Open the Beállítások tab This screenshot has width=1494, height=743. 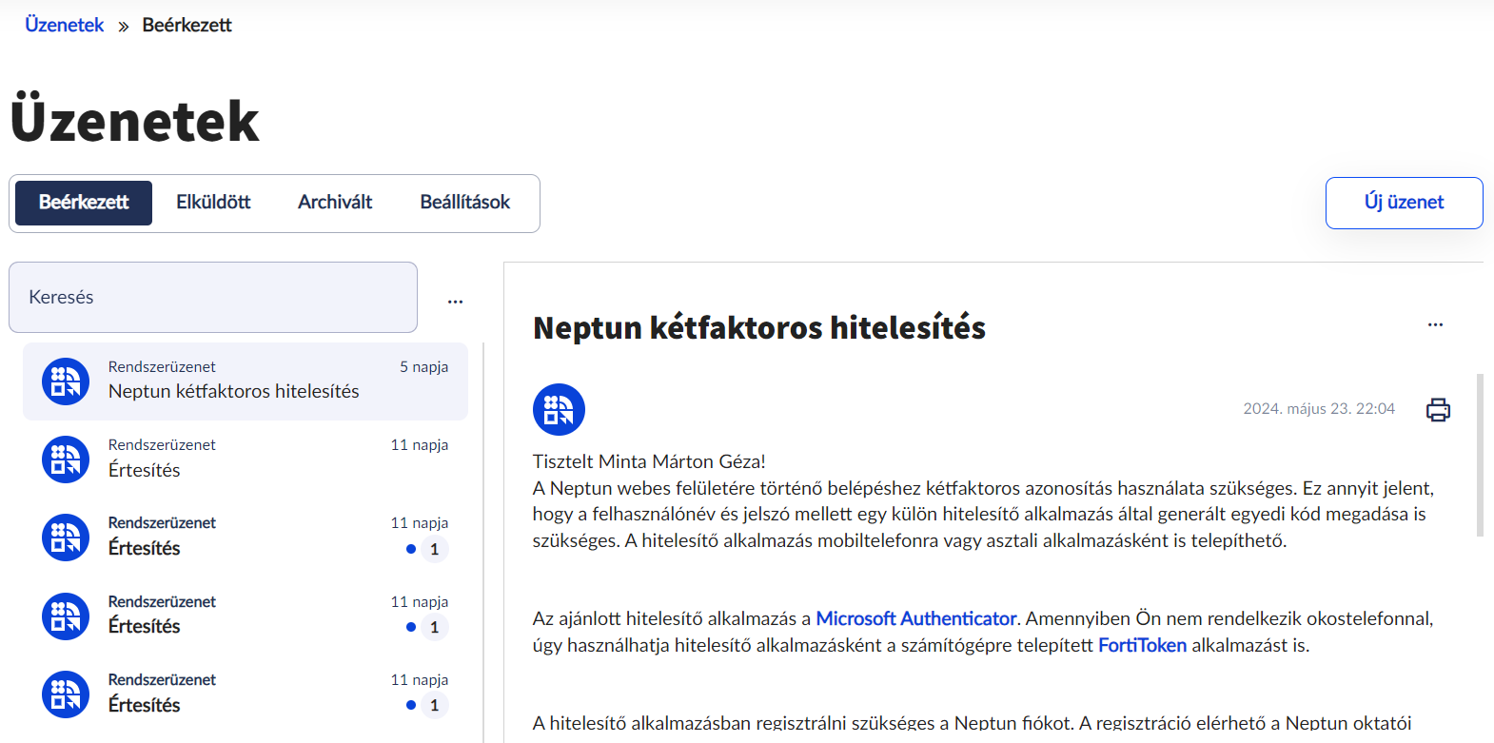(464, 203)
